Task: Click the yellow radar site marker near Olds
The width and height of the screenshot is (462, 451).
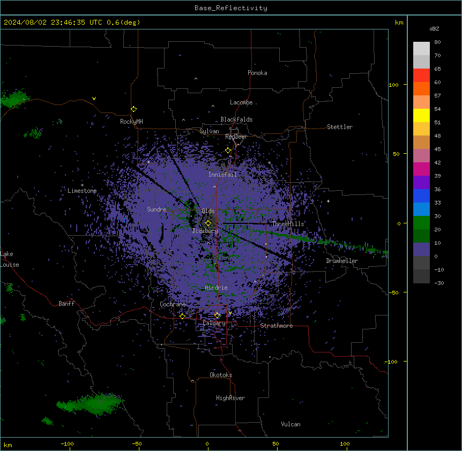Action: [x=208, y=223]
